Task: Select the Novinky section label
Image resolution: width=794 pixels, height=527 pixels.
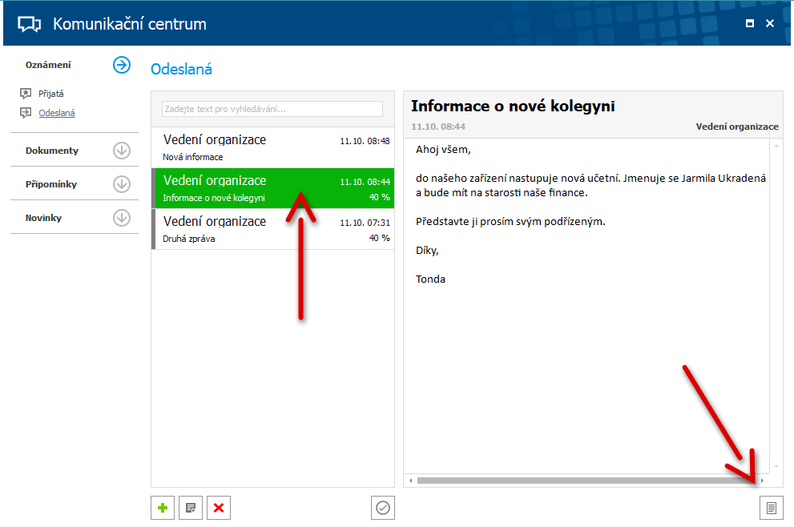Action: (43, 218)
